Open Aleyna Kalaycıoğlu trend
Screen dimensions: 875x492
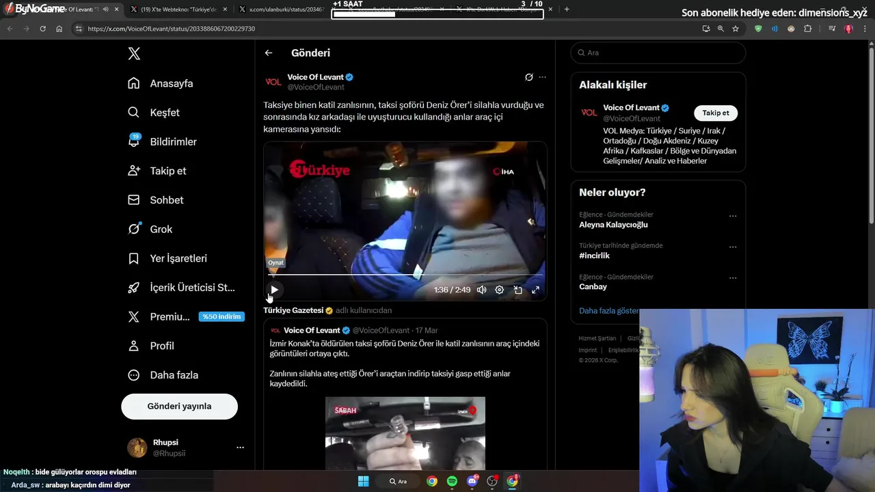(613, 225)
